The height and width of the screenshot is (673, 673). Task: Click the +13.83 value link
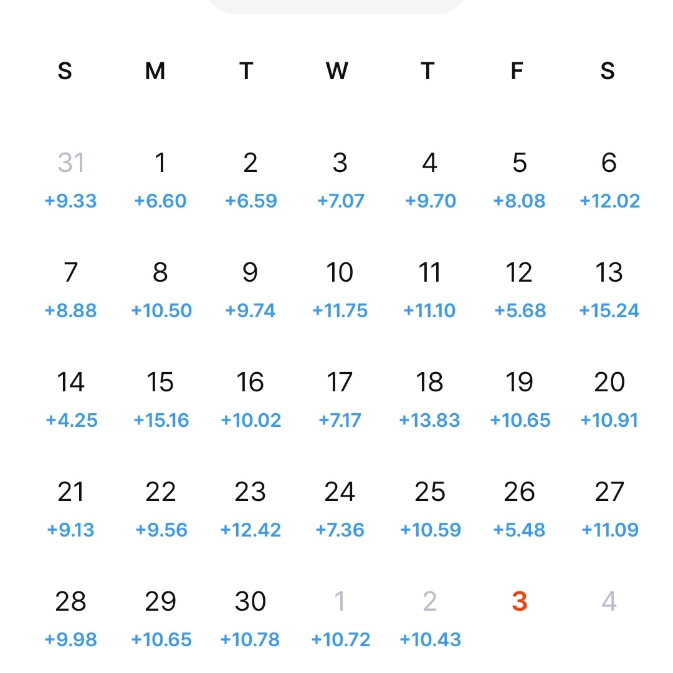[x=429, y=421]
